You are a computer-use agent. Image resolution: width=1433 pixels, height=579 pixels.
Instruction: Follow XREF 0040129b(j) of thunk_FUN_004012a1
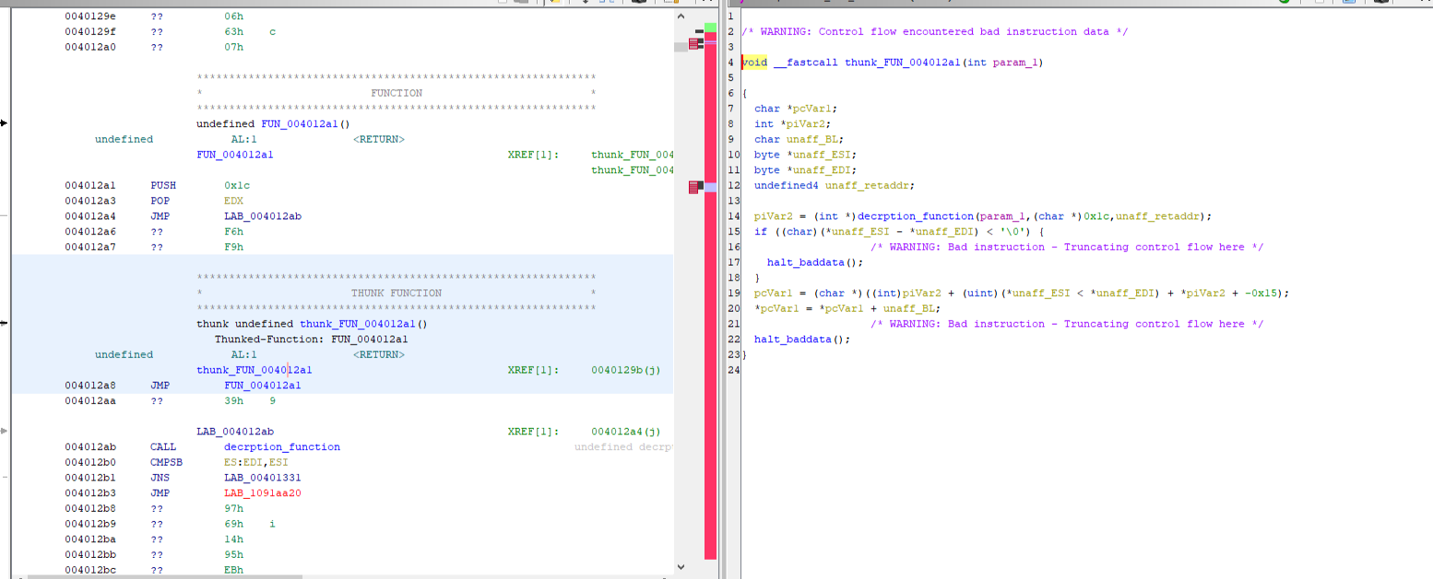coord(623,370)
